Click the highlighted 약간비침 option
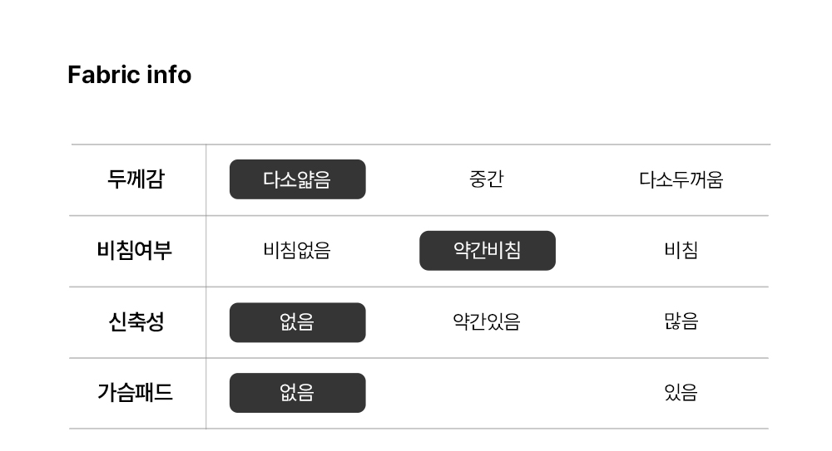The width and height of the screenshot is (832, 451). click(487, 251)
